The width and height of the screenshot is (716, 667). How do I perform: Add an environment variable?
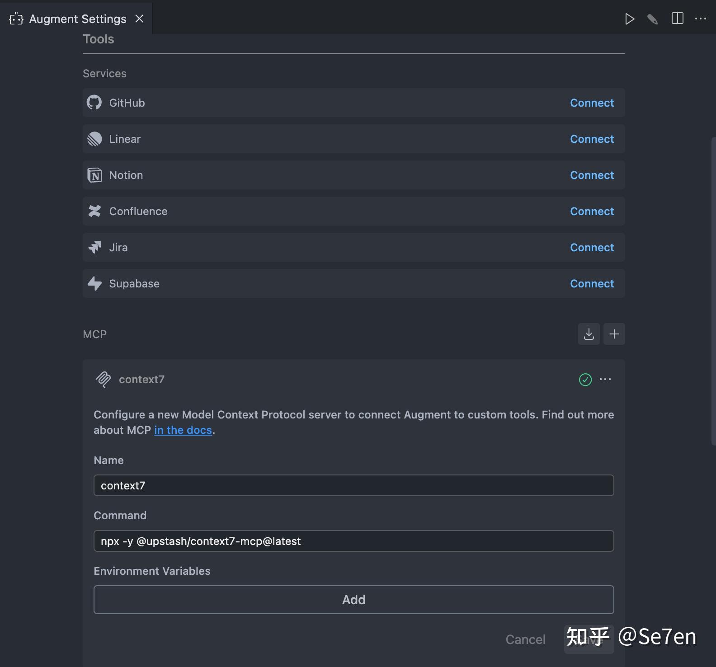pos(353,600)
